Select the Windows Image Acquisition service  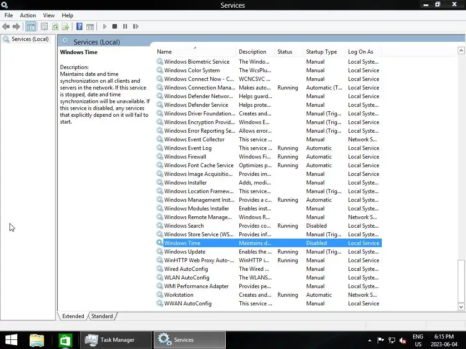pyautogui.click(x=268, y=174)
